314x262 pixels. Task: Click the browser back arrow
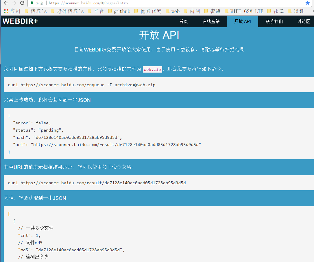(6, 3)
